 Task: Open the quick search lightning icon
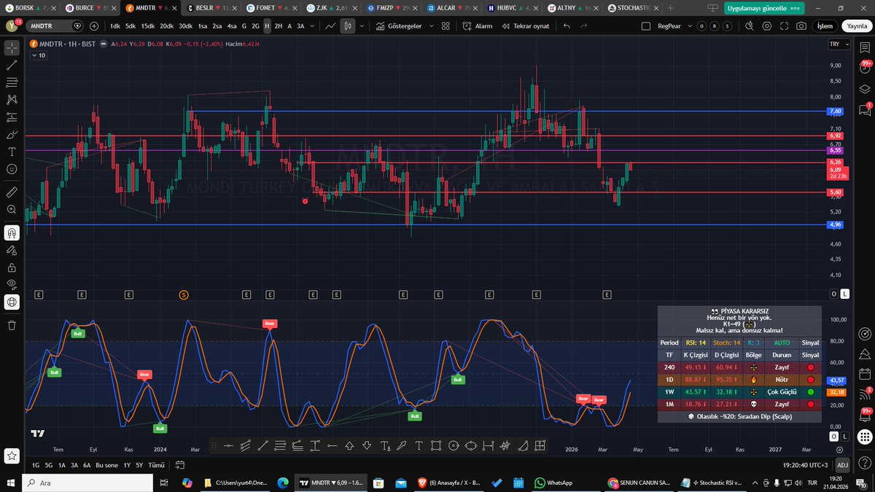tap(750, 26)
